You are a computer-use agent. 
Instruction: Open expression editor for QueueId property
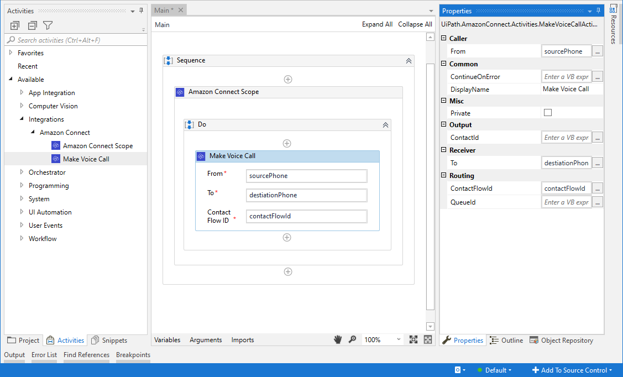tap(598, 202)
